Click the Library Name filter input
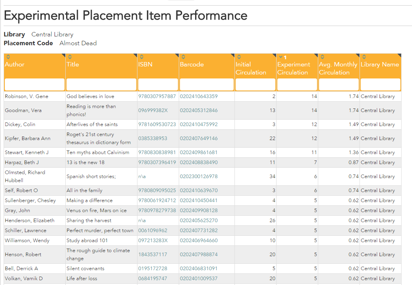This screenshot has height=285, width=412. coord(380,84)
